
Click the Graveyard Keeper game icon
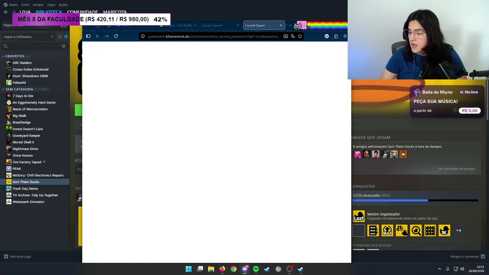coord(9,136)
